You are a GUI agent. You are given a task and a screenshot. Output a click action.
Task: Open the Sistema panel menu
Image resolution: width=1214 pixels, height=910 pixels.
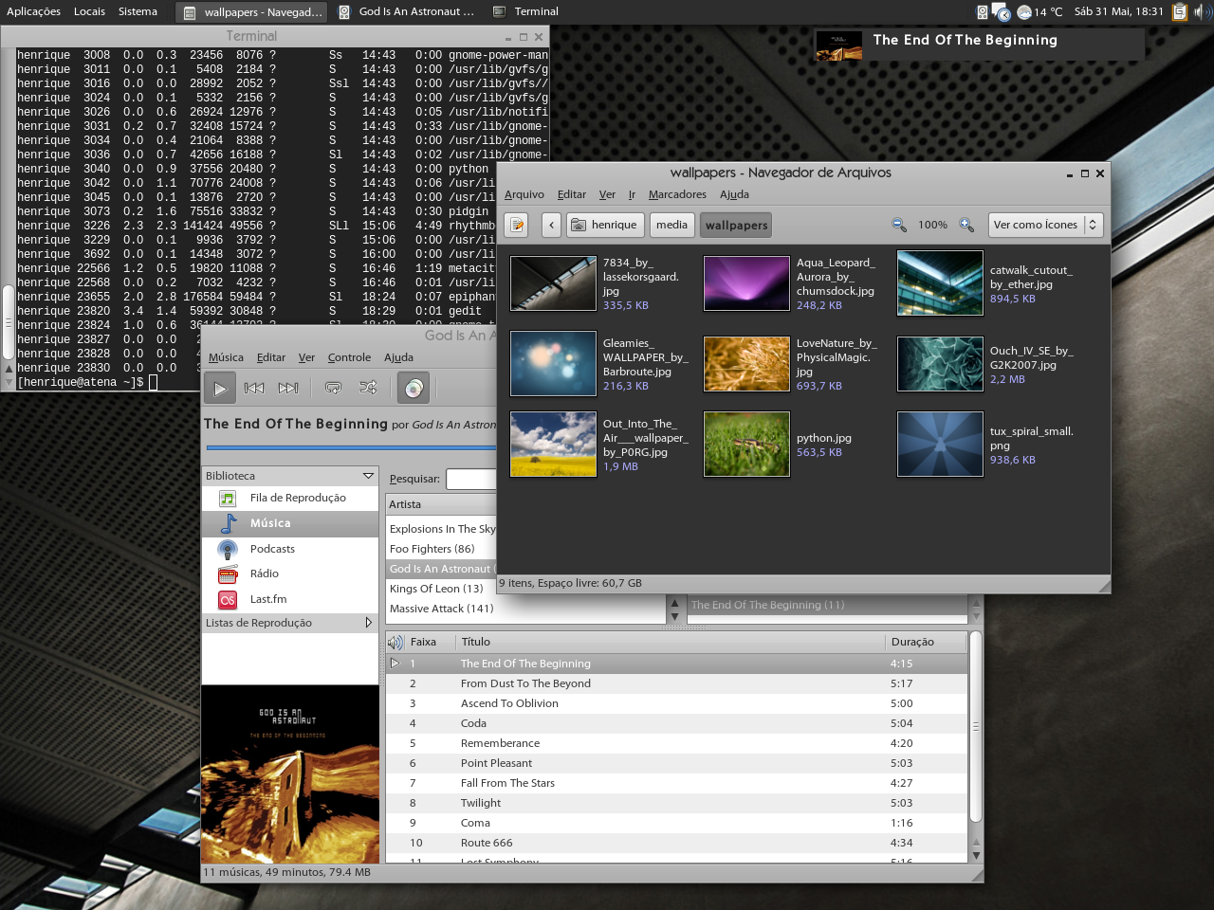coord(138,11)
